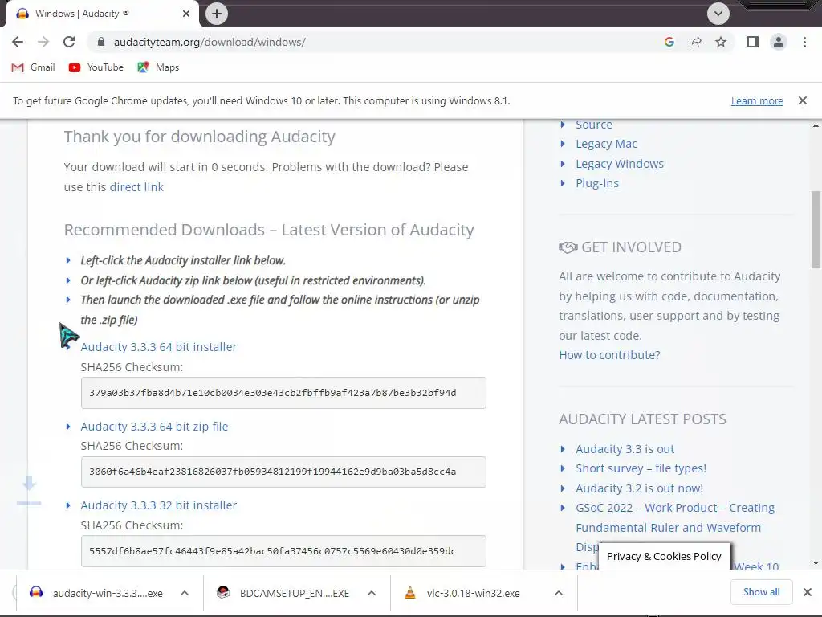Download Audacity 3.3.3 64 bit zip file

(x=154, y=427)
